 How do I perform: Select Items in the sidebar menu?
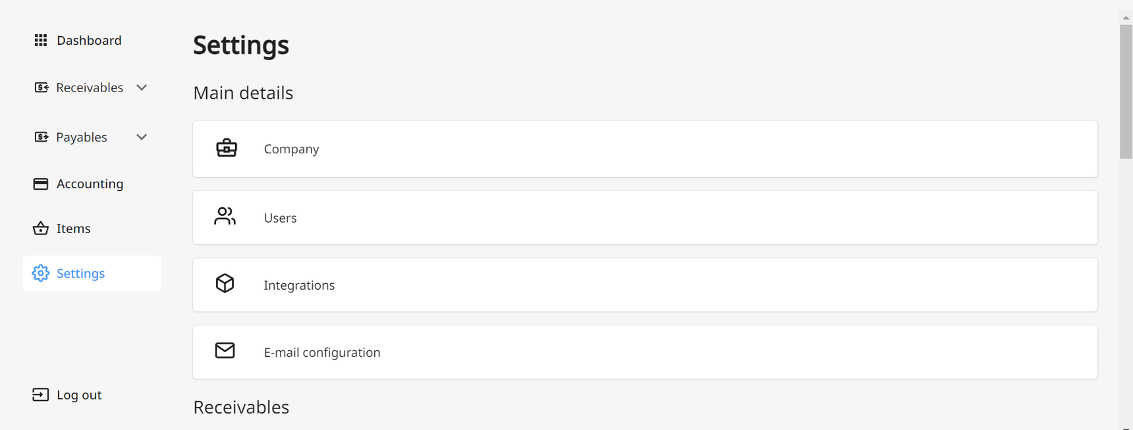pyautogui.click(x=73, y=228)
